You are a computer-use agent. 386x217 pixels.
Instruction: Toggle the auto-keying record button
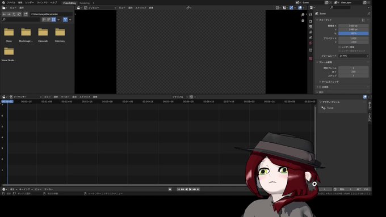click(170, 189)
